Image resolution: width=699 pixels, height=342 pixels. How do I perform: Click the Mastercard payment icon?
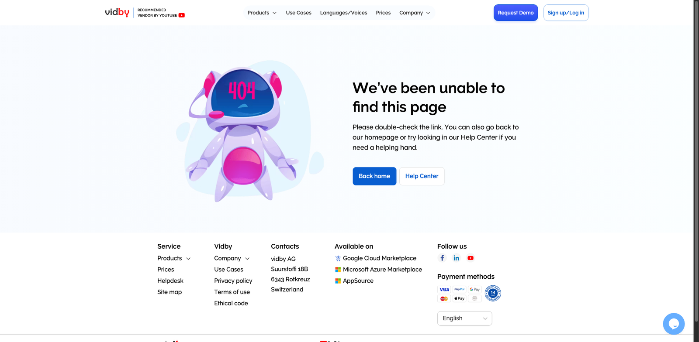tap(444, 298)
